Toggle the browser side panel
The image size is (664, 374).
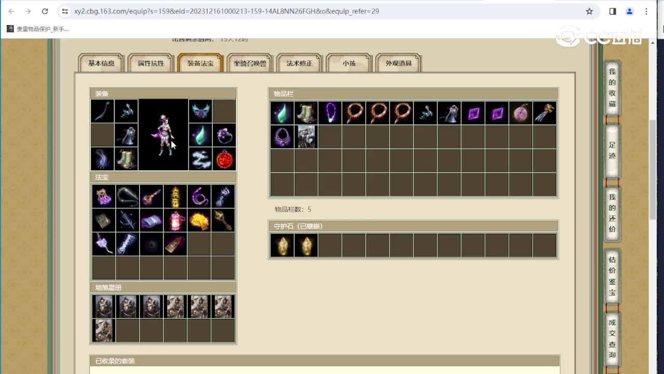[613, 11]
